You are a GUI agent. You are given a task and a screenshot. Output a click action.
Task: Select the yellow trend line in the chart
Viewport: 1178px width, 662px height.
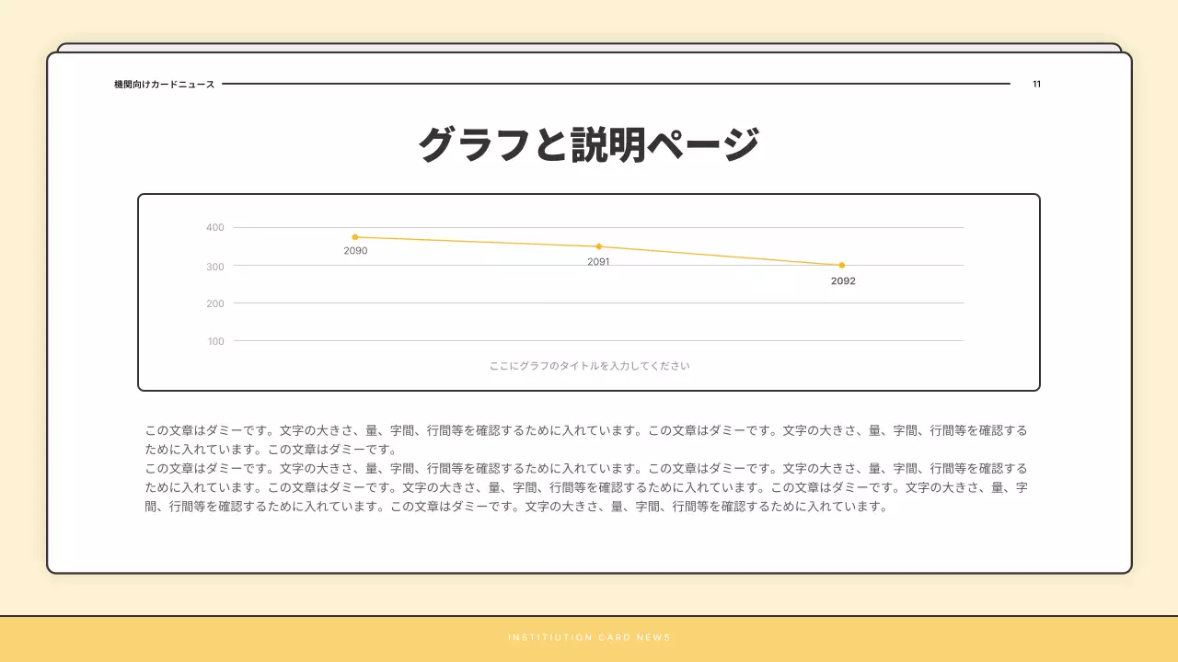479,241
